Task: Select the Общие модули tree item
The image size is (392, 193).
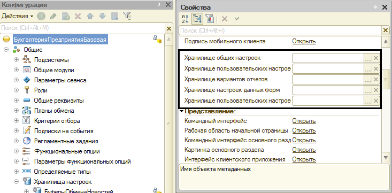Action: (x=54, y=70)
